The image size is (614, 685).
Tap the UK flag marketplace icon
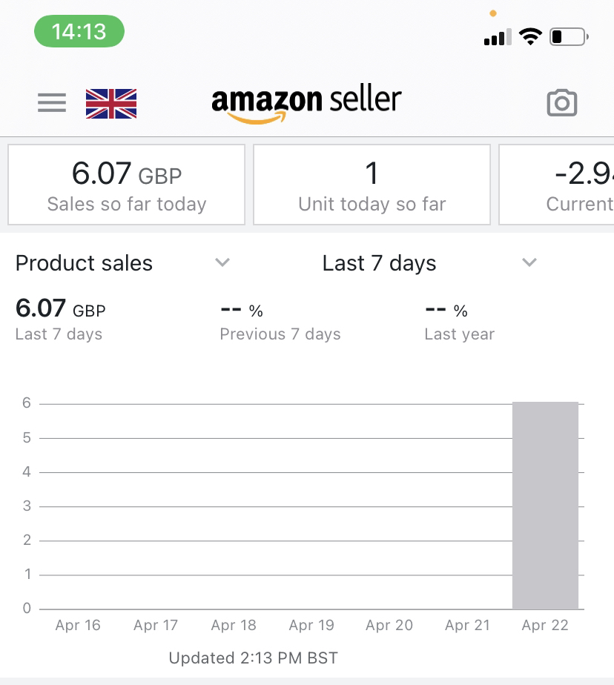tap(111, 104)
